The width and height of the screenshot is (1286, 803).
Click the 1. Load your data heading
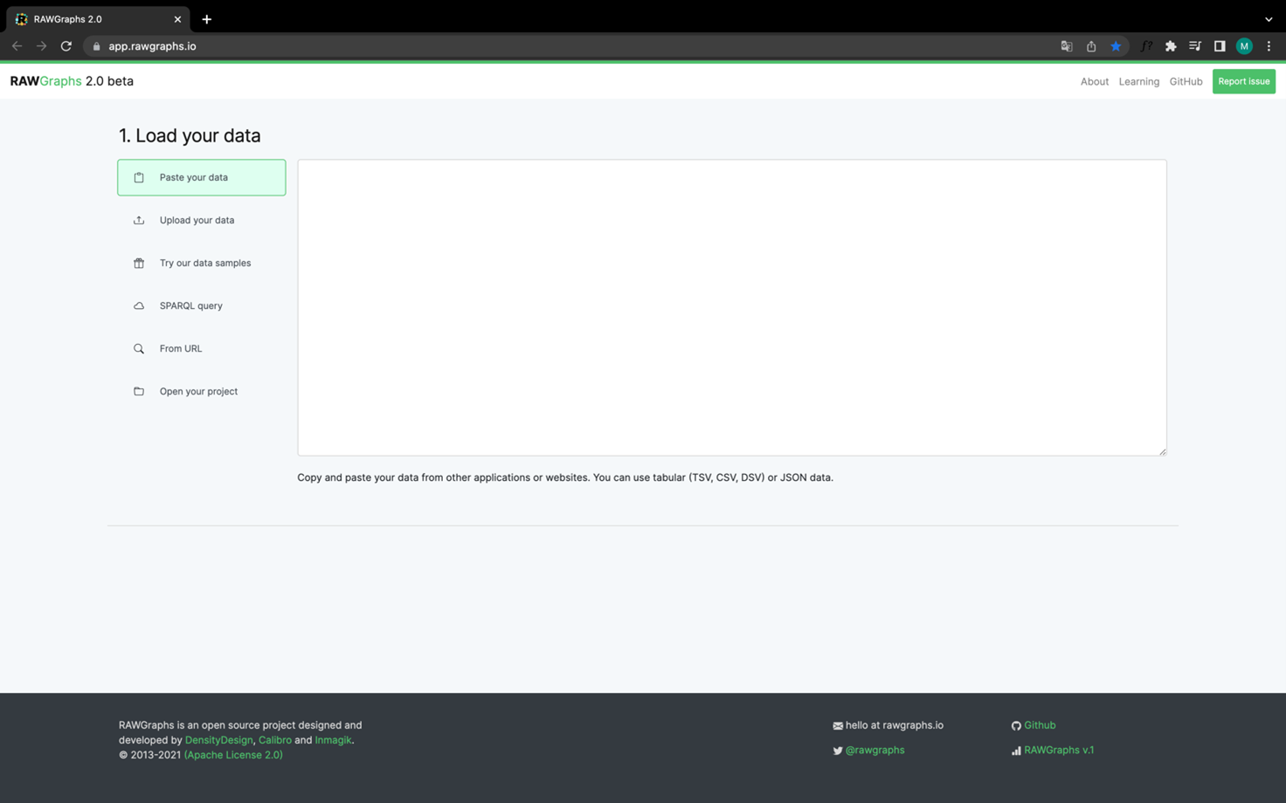coord(190,135)
